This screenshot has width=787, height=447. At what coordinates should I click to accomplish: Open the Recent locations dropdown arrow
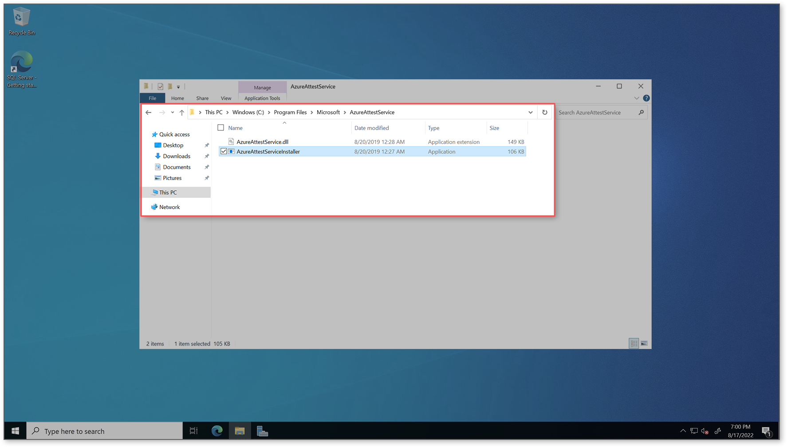173,112
